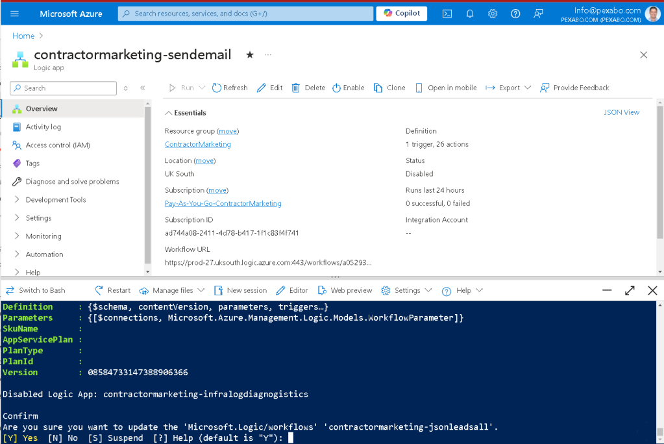Click the Microsoft Azure home title
664x444 pixels.
point(71,14)
